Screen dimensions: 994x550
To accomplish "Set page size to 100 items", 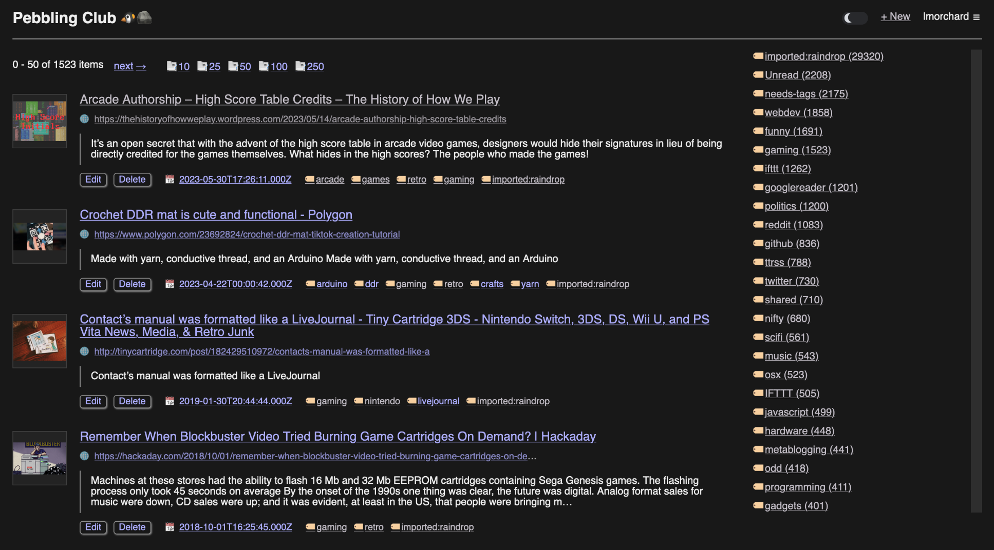I will pos(273,66).
